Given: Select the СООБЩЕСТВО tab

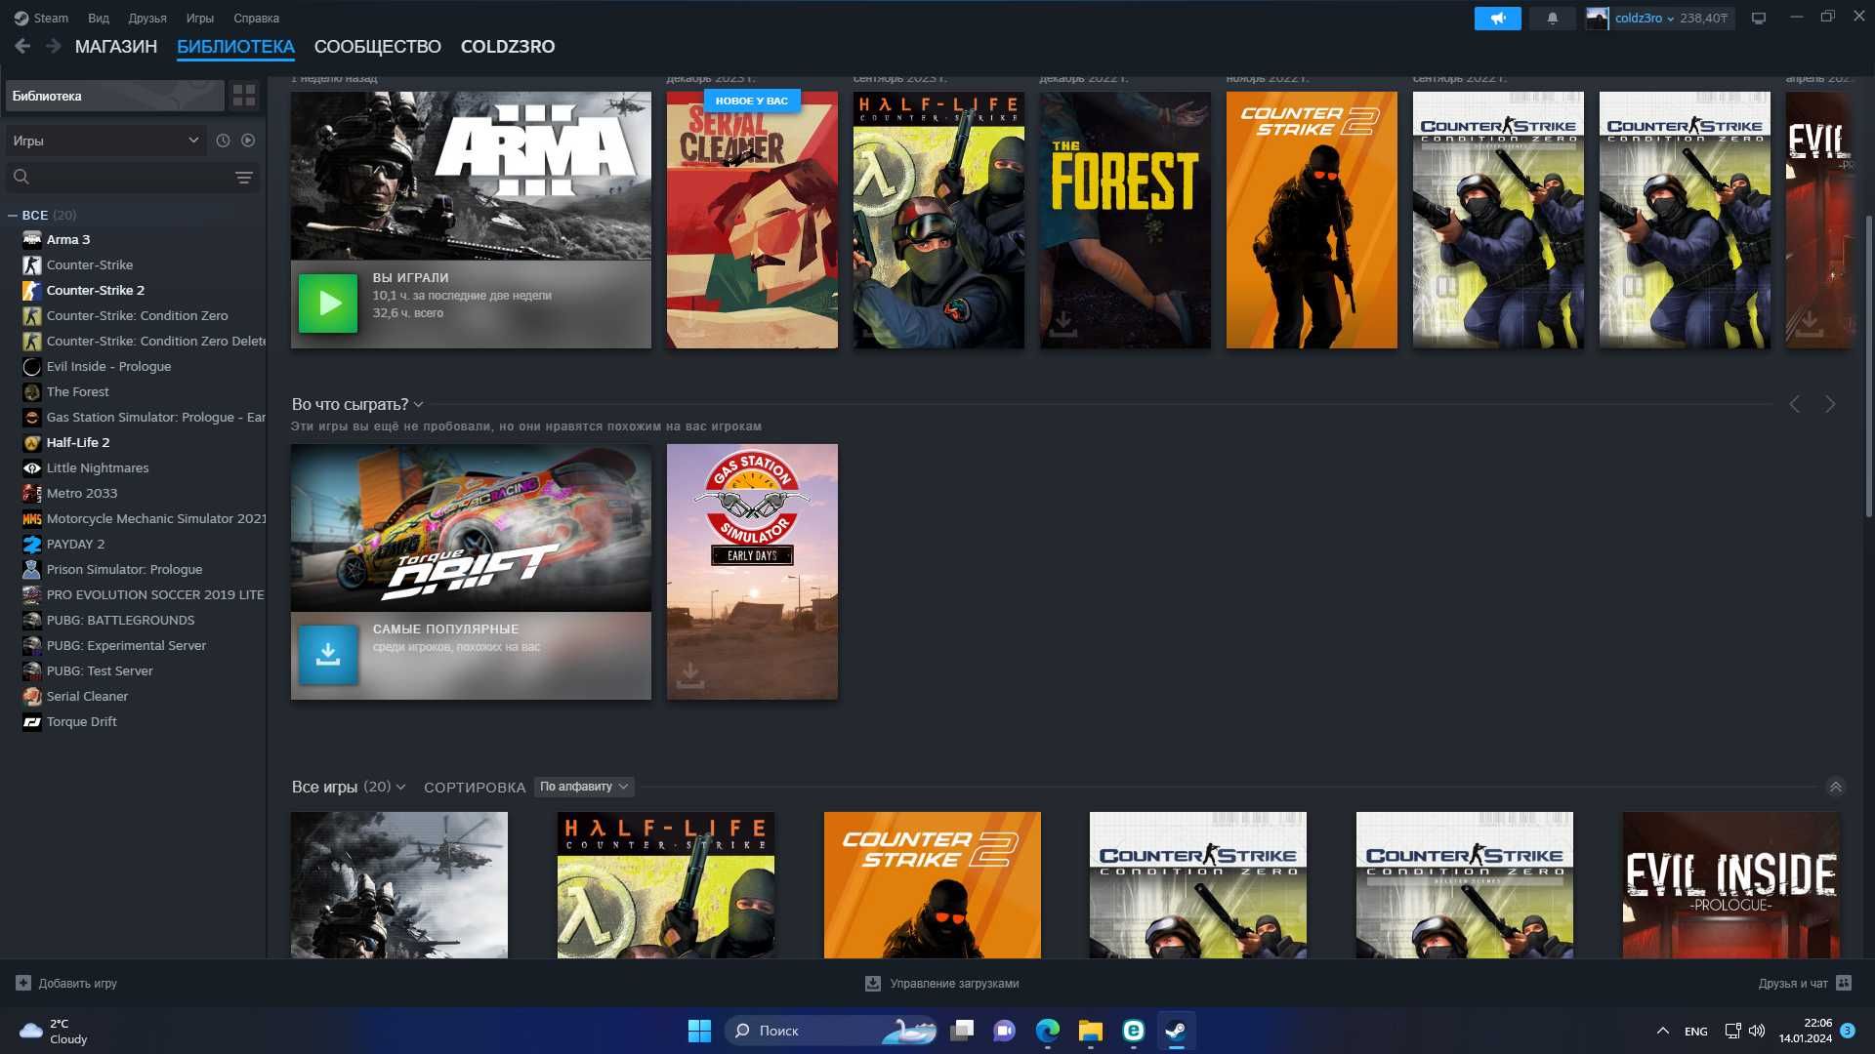Looking at the screenshot, I should (377, 45).
